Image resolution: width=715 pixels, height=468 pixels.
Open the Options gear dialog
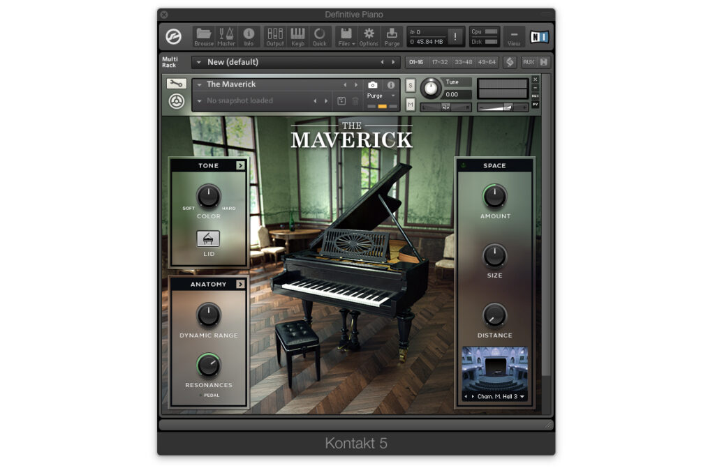[x=369, y=36]
